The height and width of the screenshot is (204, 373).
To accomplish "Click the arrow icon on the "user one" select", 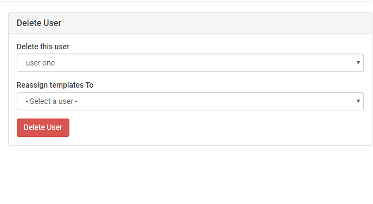I will (x=358, y=63).
